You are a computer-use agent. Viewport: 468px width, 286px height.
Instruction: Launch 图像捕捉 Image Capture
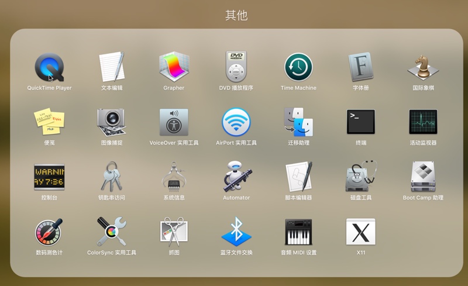pos(112,122)
